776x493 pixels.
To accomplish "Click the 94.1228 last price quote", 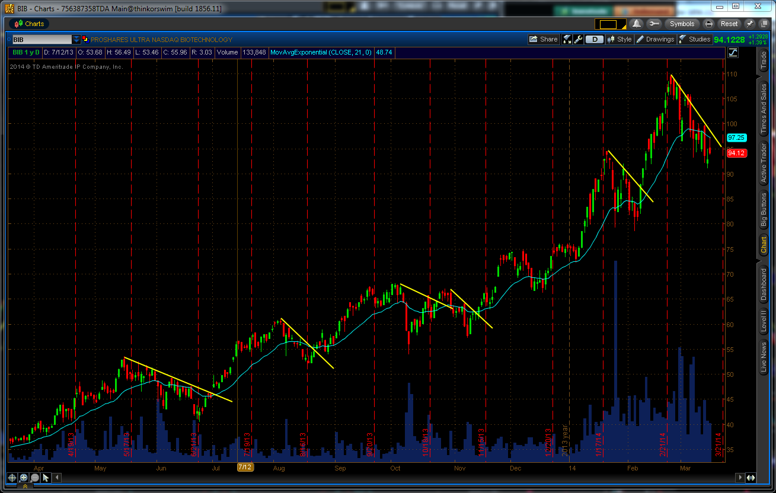I will 729,40.
